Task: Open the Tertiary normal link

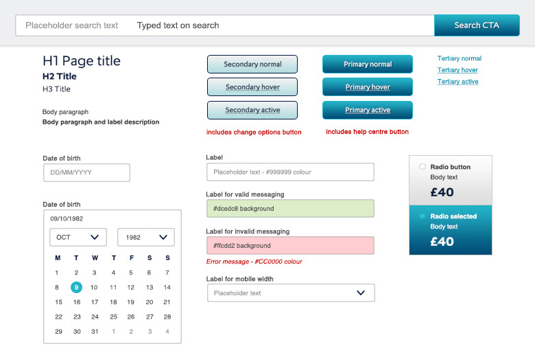Action: coord(460,58)
